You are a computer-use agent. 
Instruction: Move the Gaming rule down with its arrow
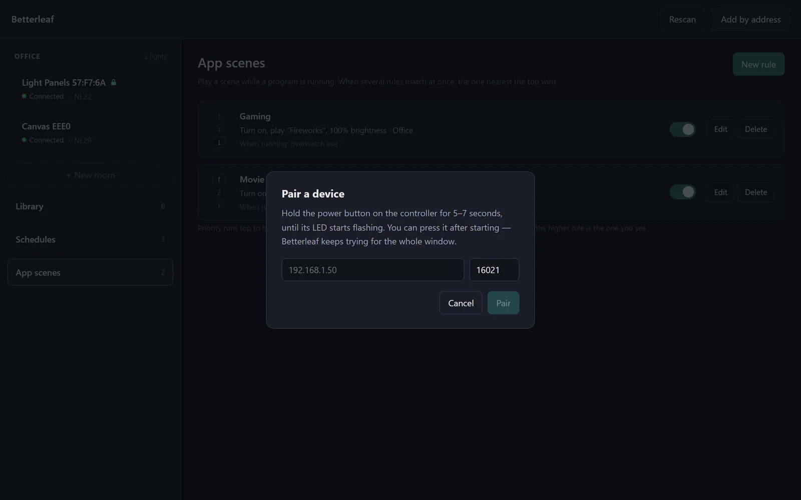pos(219,142)
